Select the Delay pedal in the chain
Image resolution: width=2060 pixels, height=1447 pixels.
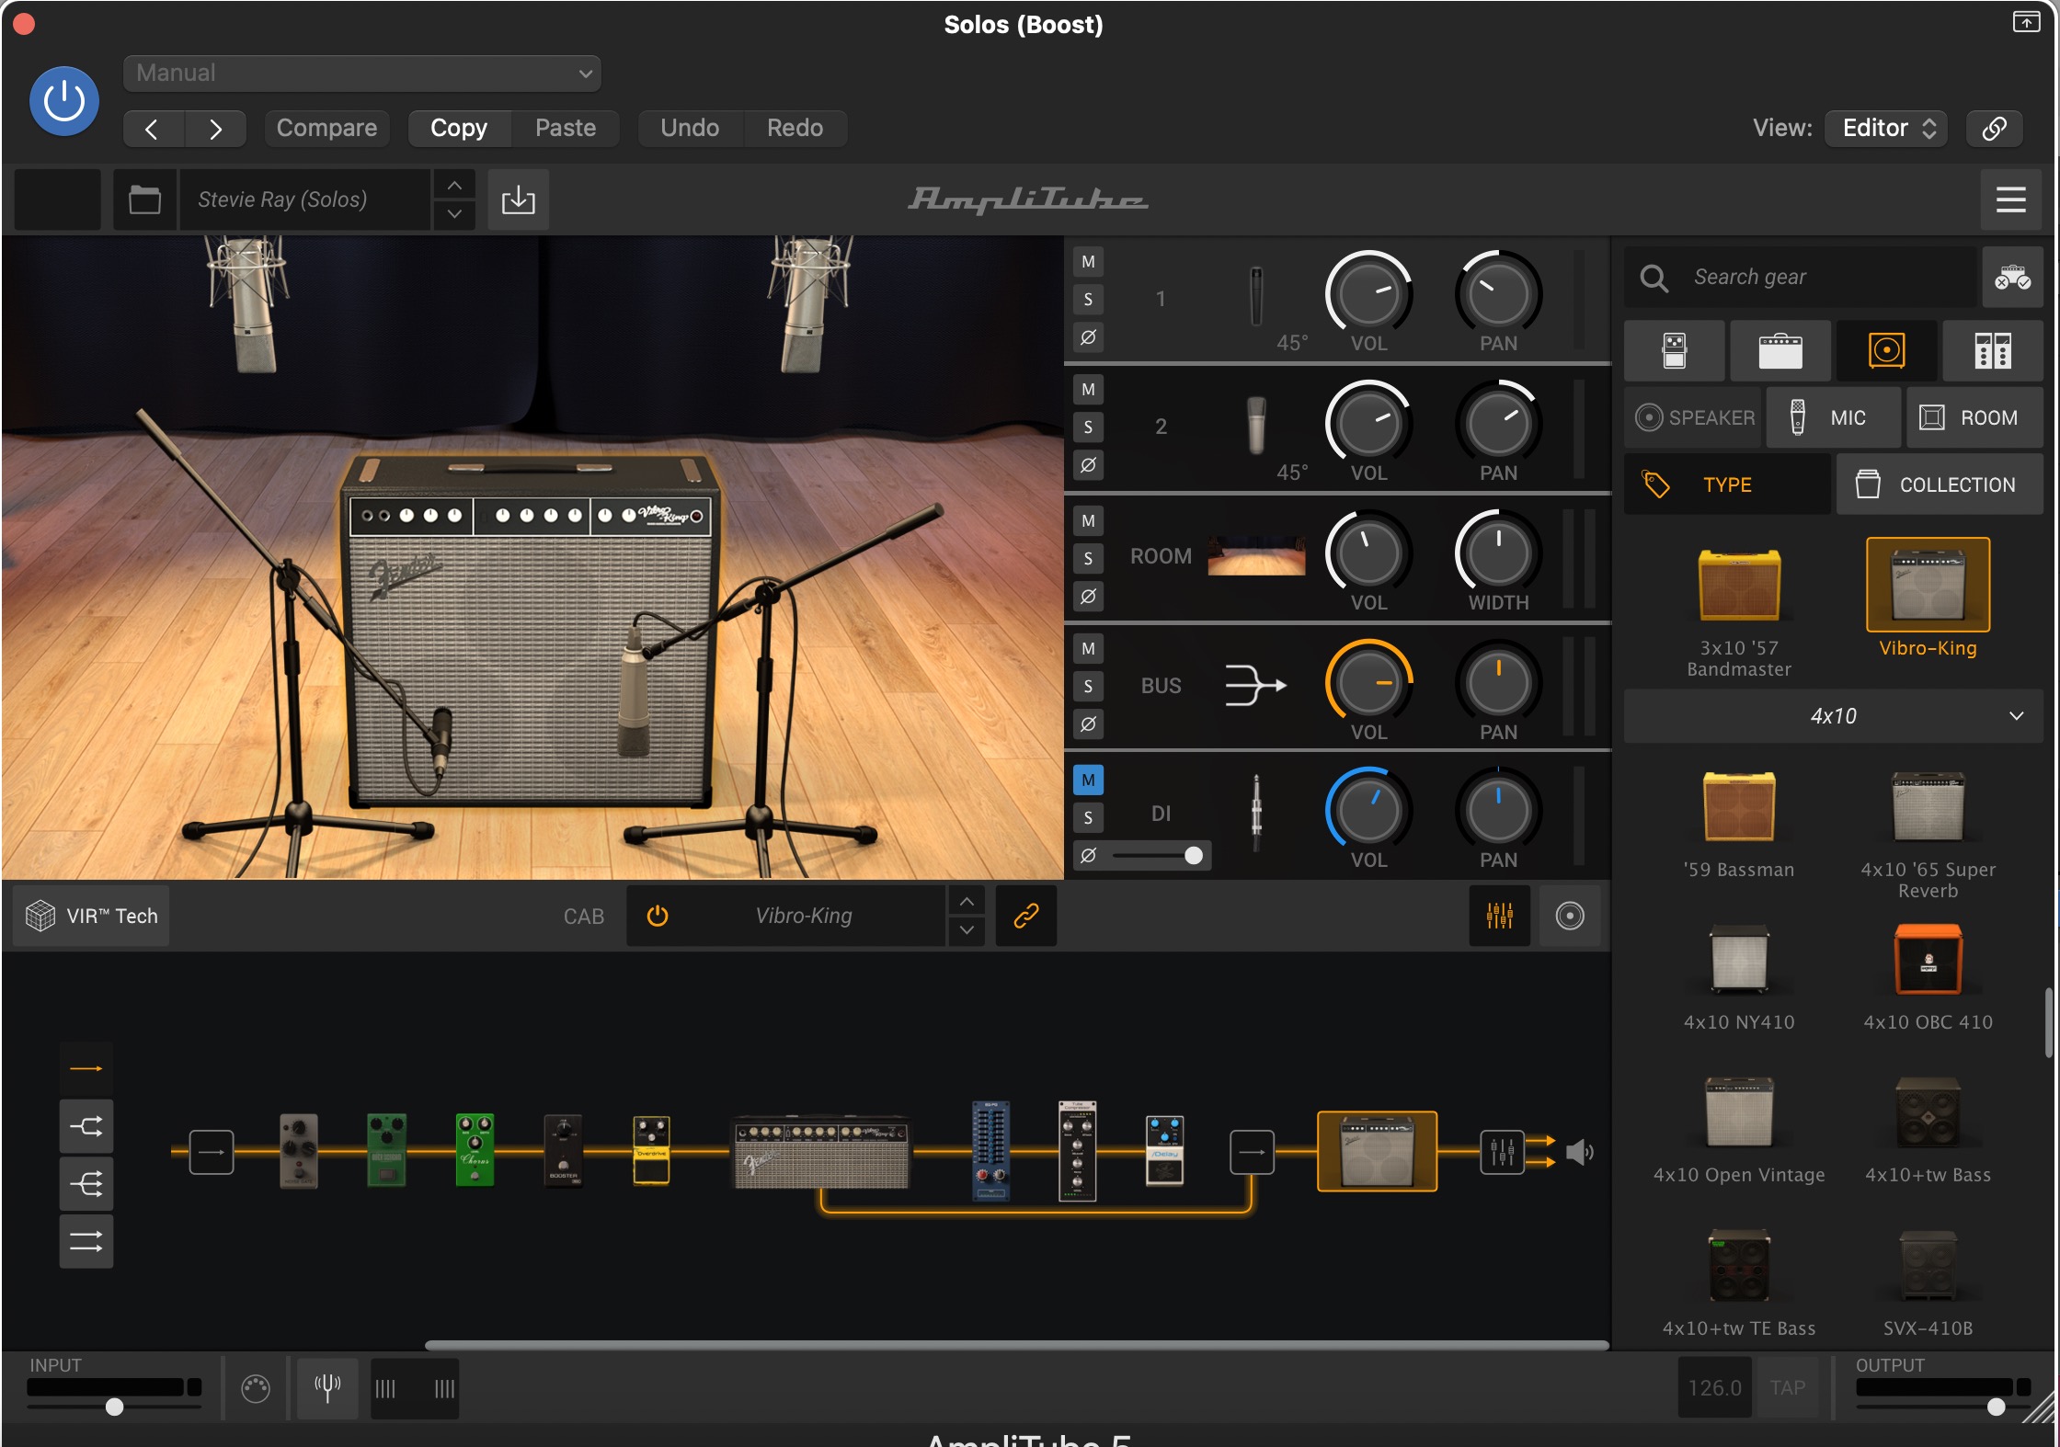click(1164, 1151)
